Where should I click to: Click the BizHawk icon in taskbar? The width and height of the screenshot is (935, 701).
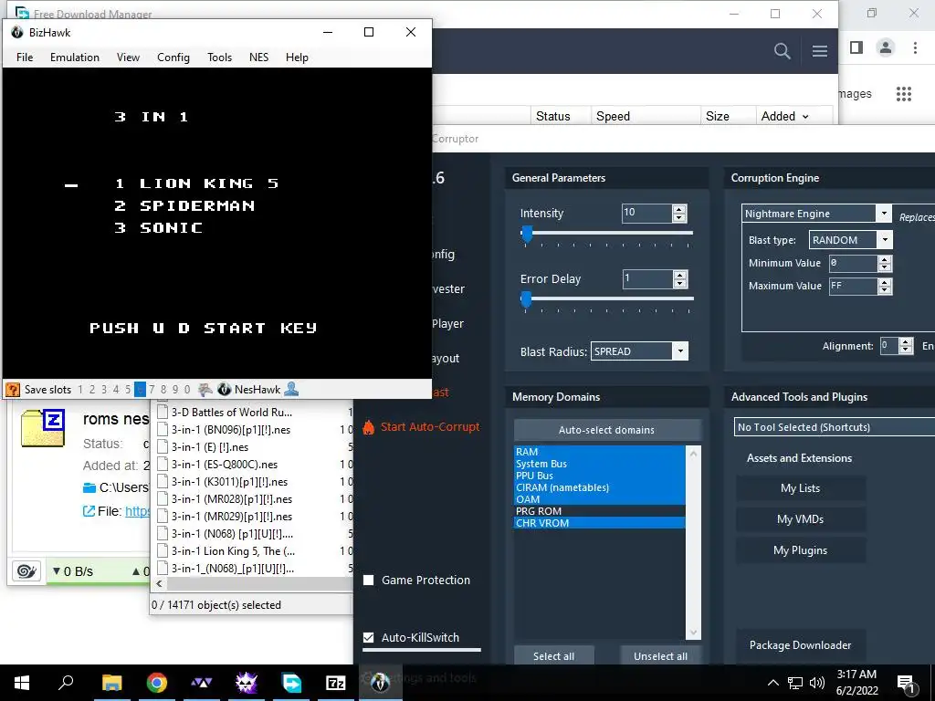point(381,683)
